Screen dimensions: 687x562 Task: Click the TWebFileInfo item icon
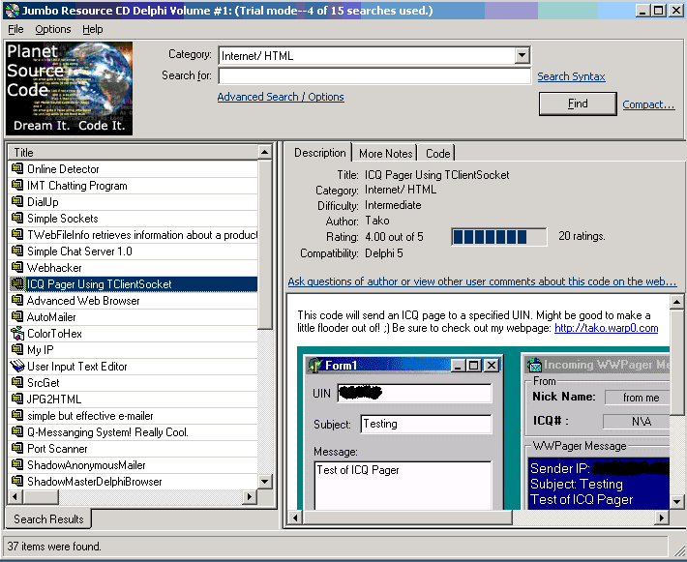point(17,234)
